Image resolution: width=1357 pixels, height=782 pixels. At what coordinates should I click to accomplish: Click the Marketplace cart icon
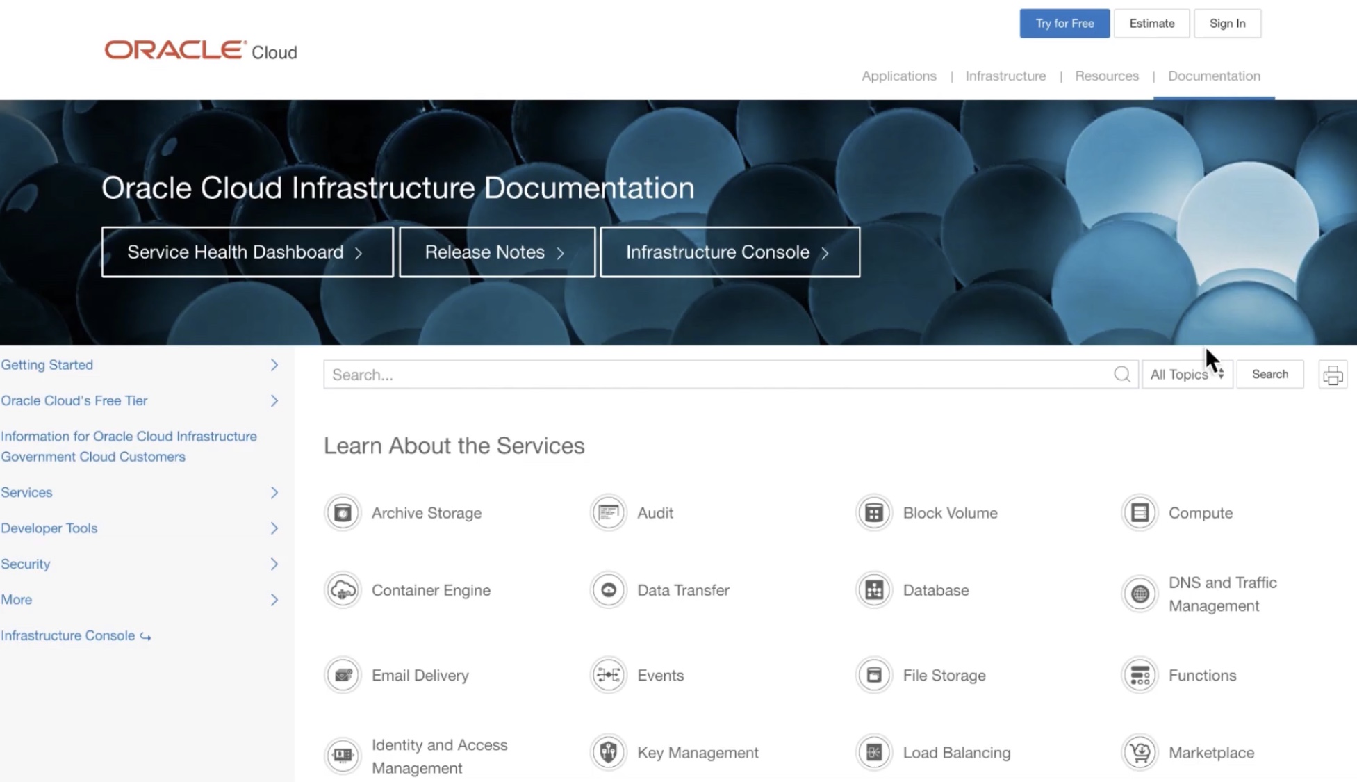(x=1140, y=752)
